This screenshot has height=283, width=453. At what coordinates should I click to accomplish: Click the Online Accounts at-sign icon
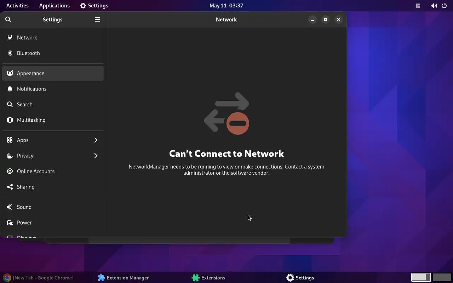[10, 171]
